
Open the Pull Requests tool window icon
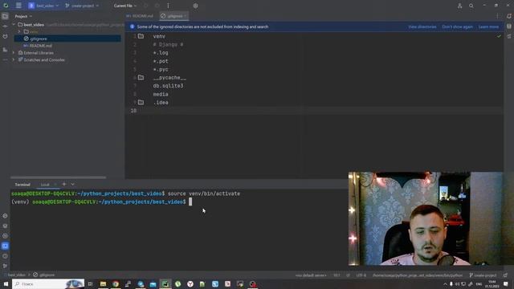[5, 36]
